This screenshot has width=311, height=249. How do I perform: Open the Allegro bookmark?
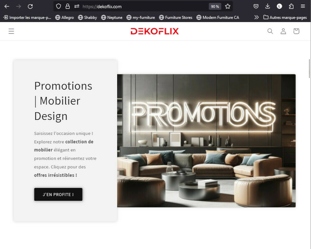pyautogui.click(x=64, y=17)
